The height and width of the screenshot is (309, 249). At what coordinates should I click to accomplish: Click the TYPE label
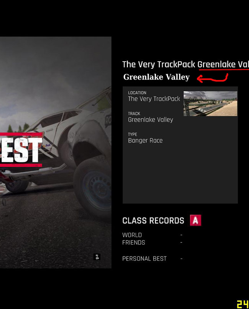pyautogui.click(x=133, y=134)
